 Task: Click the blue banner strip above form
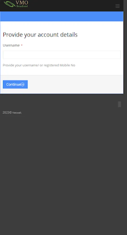pos(62,16)
